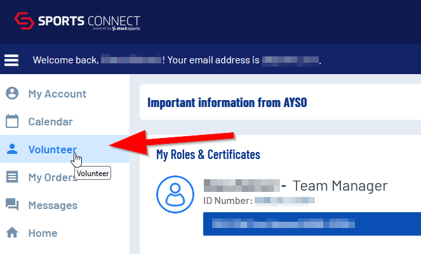Open the My Orders menu item
Screen dimensions: 421x254
tap(52, 177)
